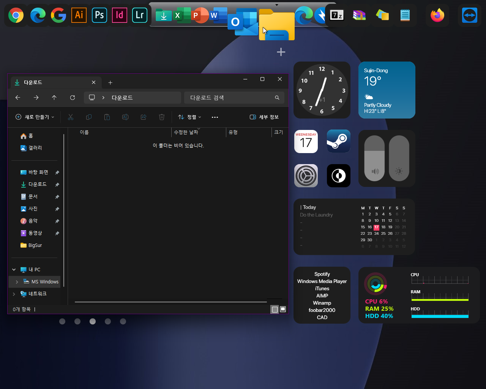This screenshot has height=389, width=486.
Task: Click the Copy icon in Explorer toolbar
Action: tap(89, 117)
